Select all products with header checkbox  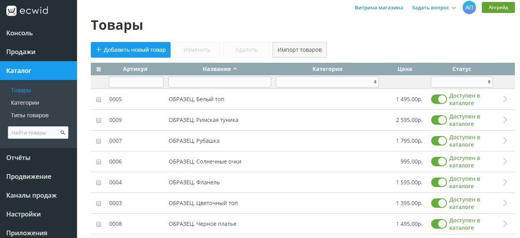click(x=99, y=69)
